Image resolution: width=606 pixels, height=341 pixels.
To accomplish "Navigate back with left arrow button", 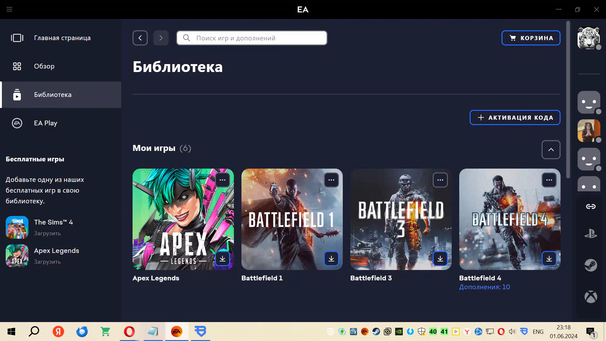I will (140, 38).
